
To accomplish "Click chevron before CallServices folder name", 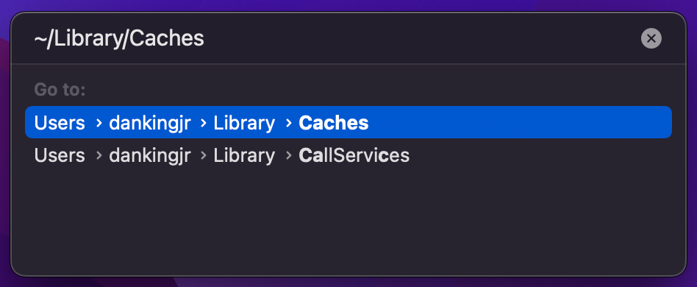I will pos(289,156).
